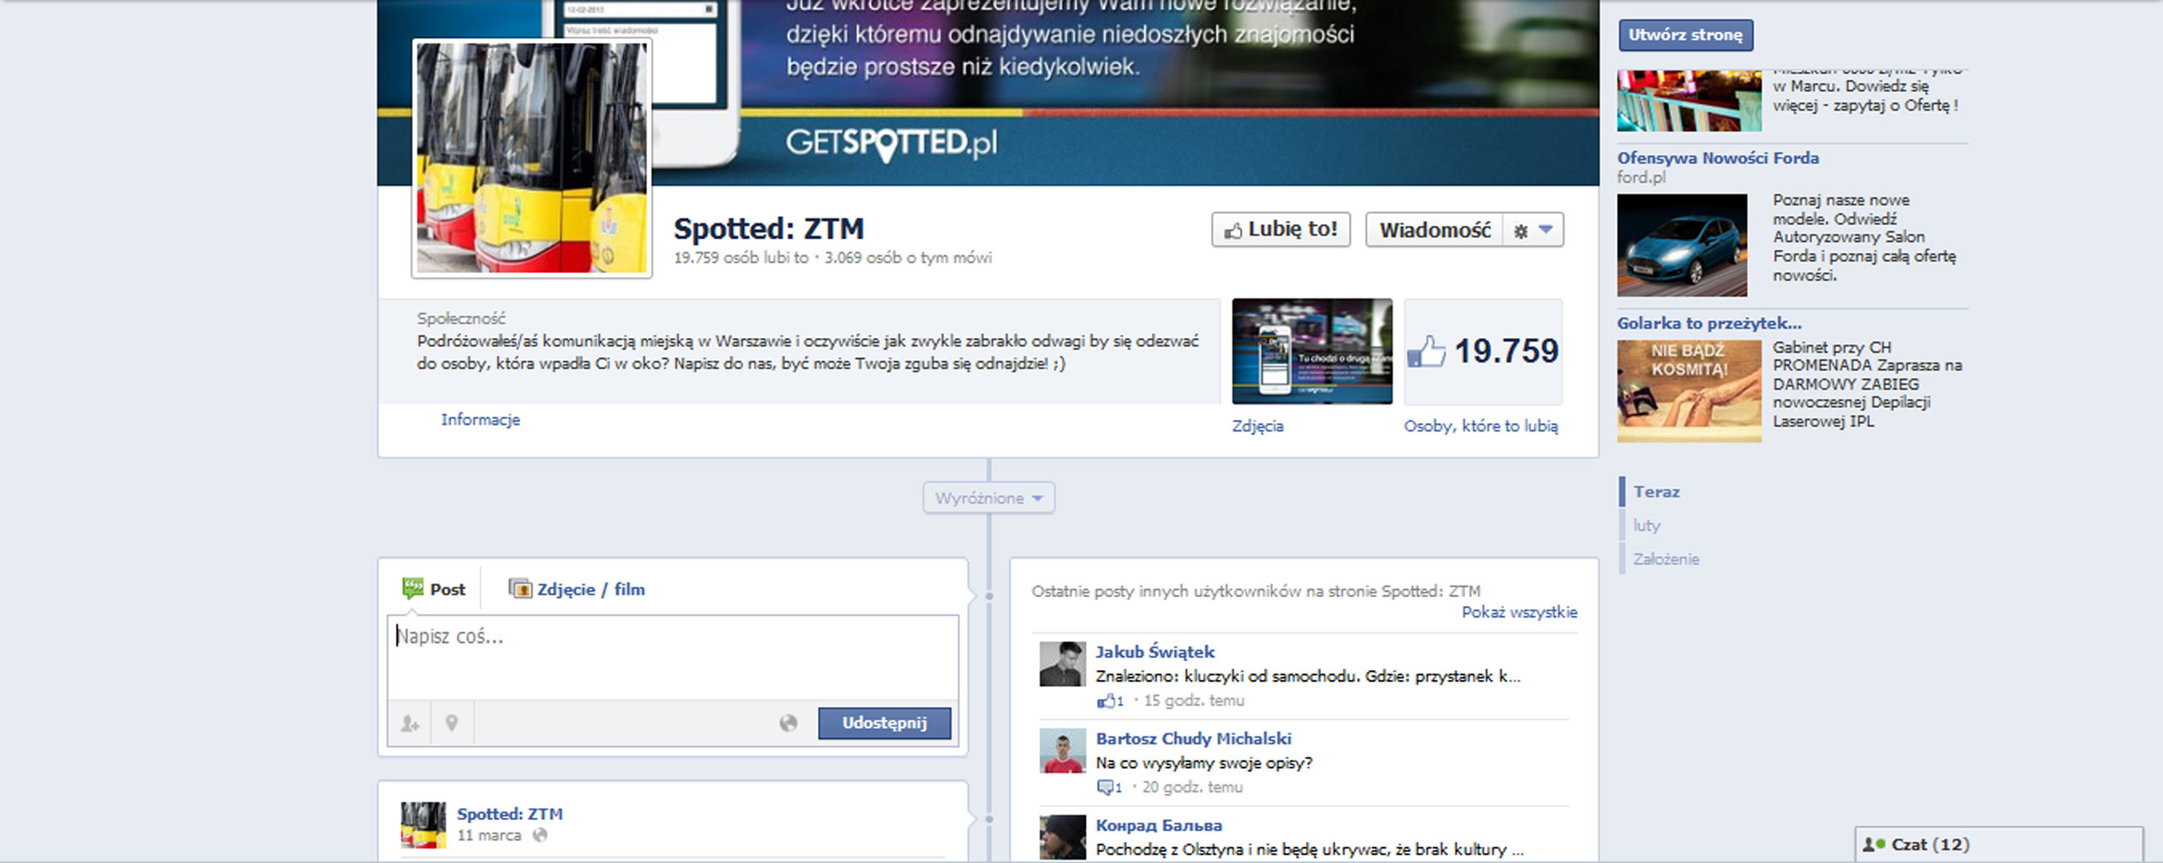This screenshot has height=863, width=2163.
Task: Open the Pokaż wszystkie link
Action: click(1519, 613)
